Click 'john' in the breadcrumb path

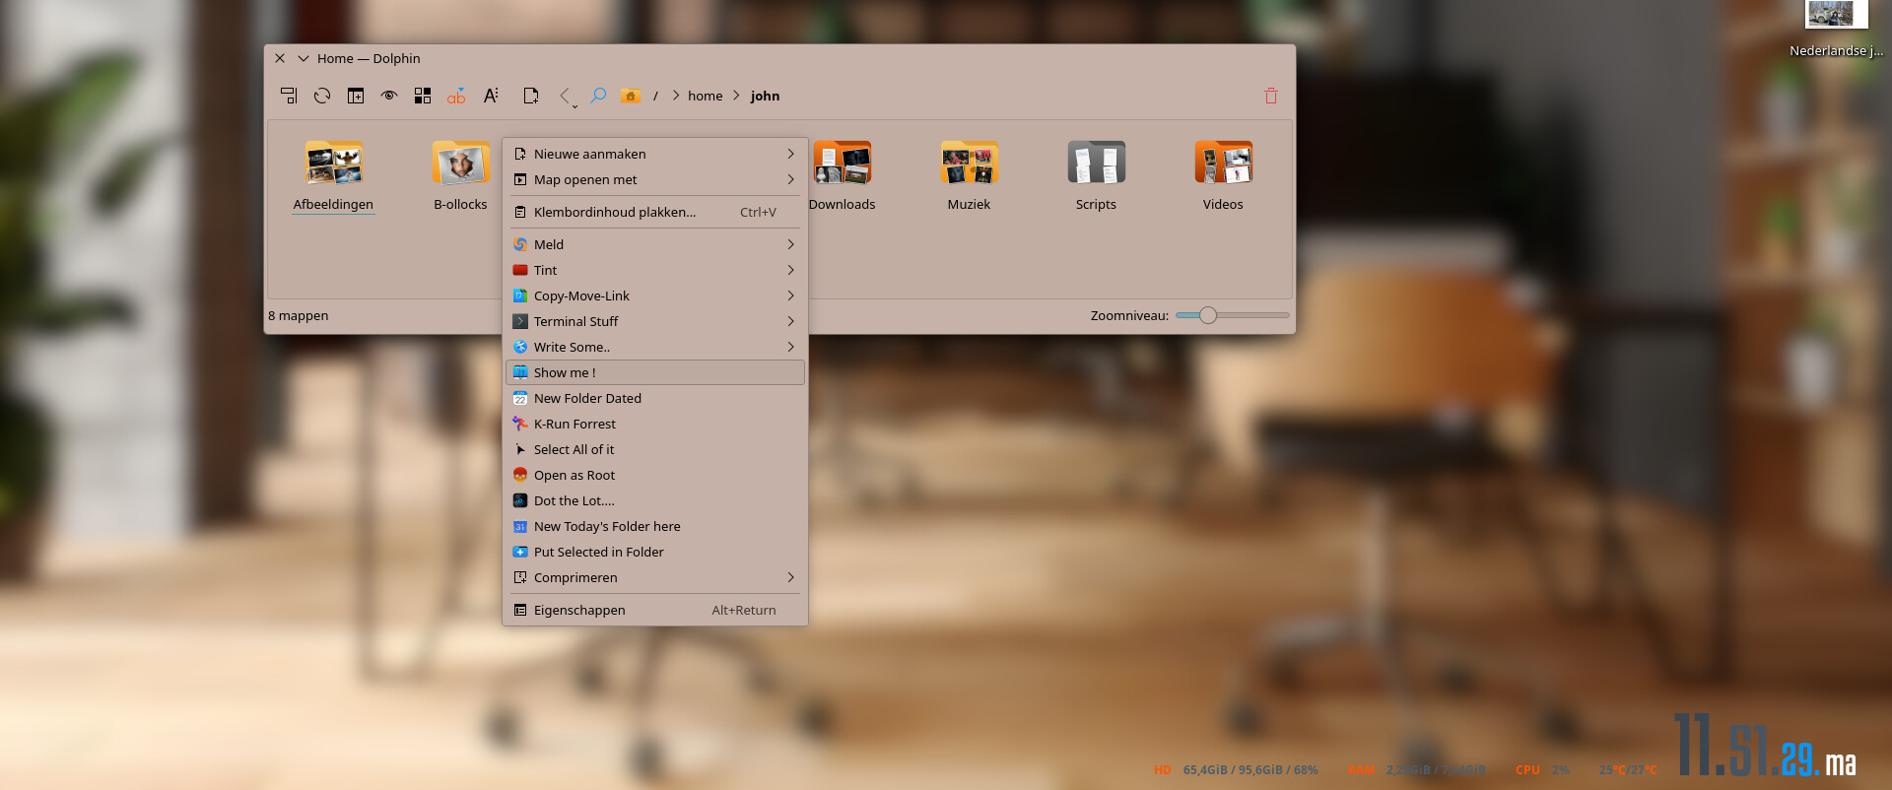[x=765, y=96]
